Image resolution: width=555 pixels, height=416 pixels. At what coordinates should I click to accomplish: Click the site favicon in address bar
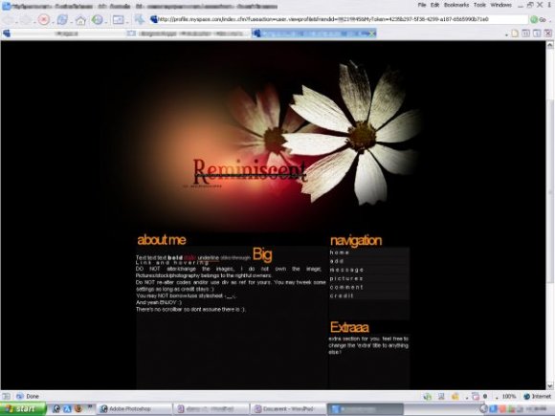[x=154, y=19]
